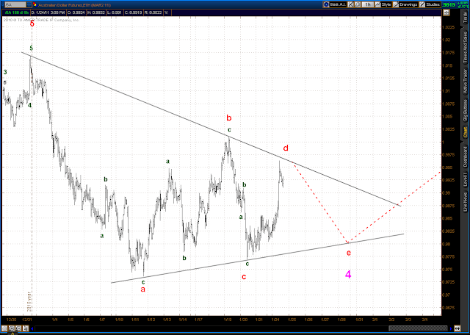The image size is (470, 335).
Task: Click the first pan button in the bottom toolbar
Action: [x=4, y=328]
